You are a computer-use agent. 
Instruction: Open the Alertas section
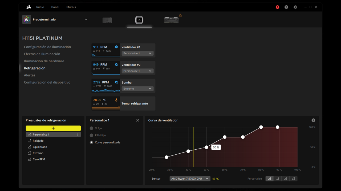coord(30,75)
